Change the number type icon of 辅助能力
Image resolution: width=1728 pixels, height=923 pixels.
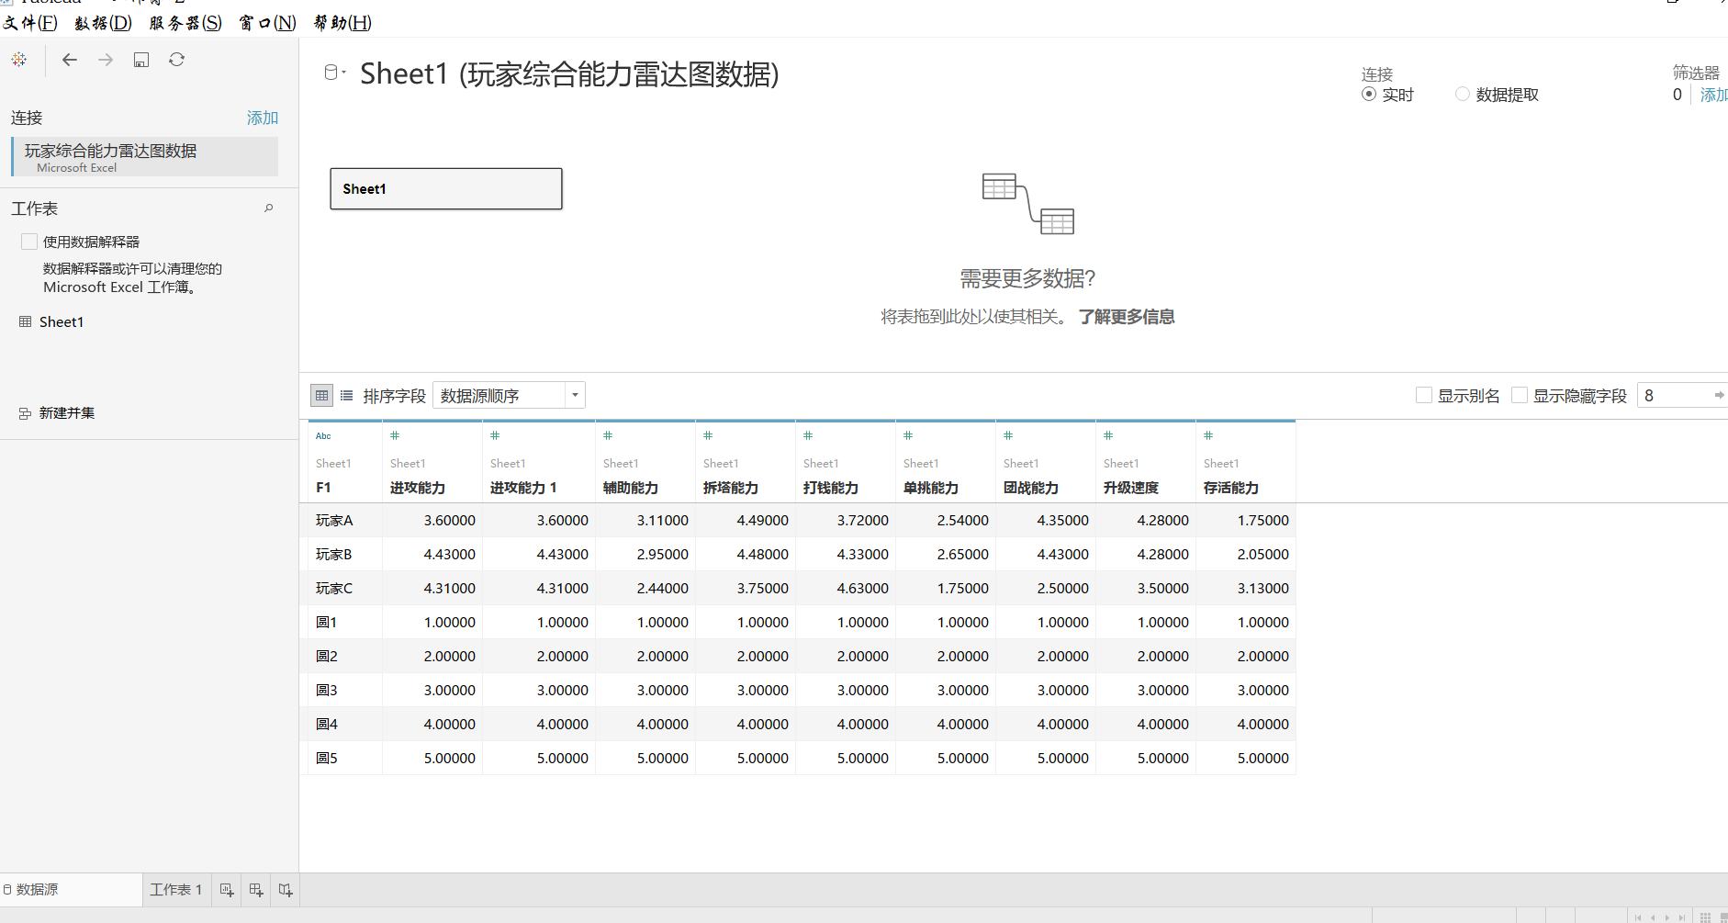(608, 436)
